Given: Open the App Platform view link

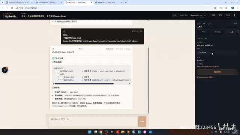Looking at the screenshot, I should pos(205,77).
